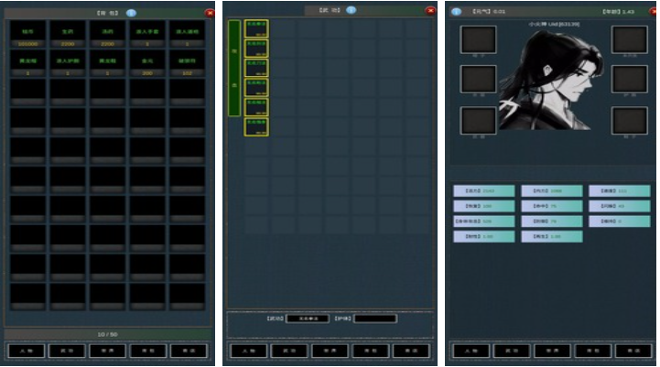
Task: Click the bottom stat bar in the left column
Action: point(483,236)
